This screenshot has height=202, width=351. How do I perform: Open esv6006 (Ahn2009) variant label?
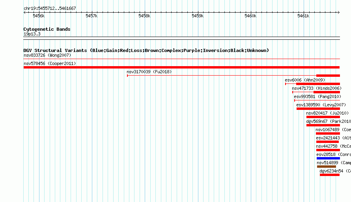[305, 80]
